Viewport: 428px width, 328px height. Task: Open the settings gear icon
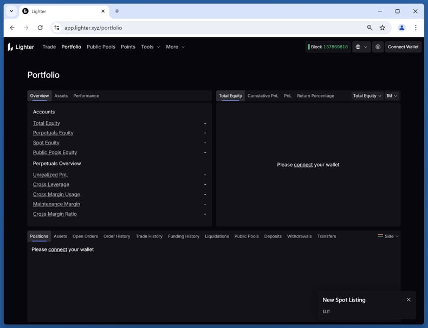[x=378, y=47]
